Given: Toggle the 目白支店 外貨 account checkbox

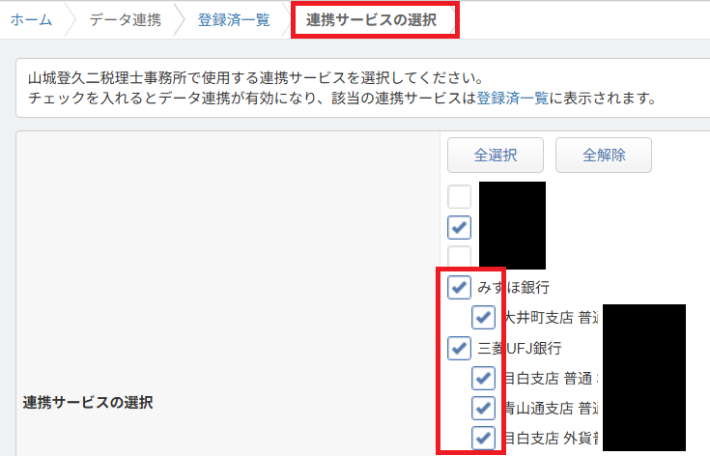Looking at the screenshot, I should tap(483, 438).
